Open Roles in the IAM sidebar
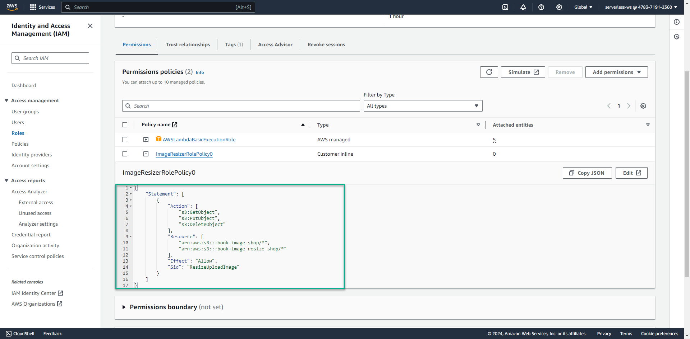The image size is (690, 339). pos(18,133)
